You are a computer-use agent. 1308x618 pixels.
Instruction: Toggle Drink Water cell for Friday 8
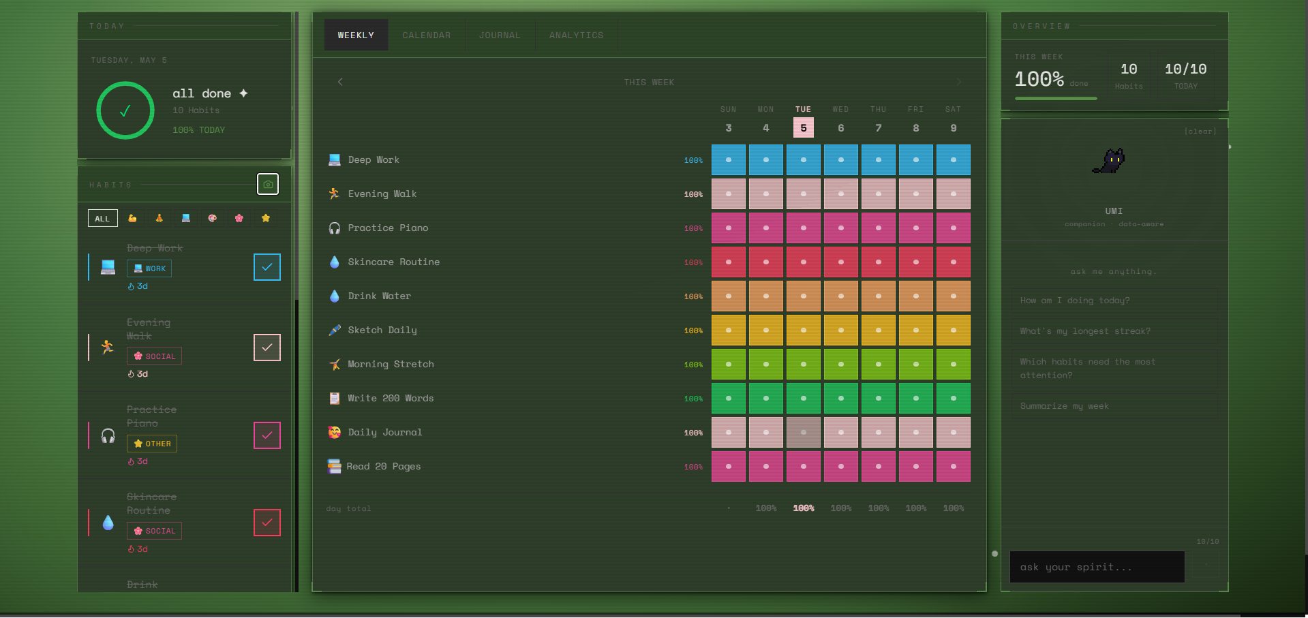[916, 296]
